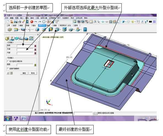The height and width of the screenshot is (136, 163).
Task: Switch to the 线框 tab
Action: click(28, 26)
